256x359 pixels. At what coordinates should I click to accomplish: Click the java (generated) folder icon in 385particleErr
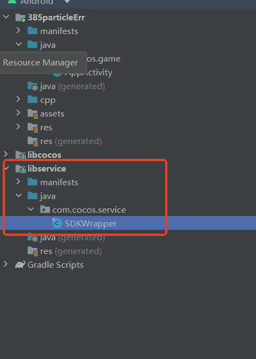point(33,86)
